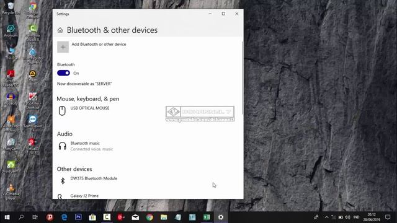The height and width of the screenshot is (223, 397).
Task: Launch Microsoft Edge from the taskbar
Action: click(65, 217)
